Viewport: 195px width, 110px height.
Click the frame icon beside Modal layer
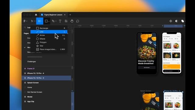tap(25, 97)
